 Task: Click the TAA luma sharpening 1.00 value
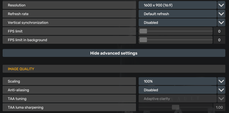219,107
